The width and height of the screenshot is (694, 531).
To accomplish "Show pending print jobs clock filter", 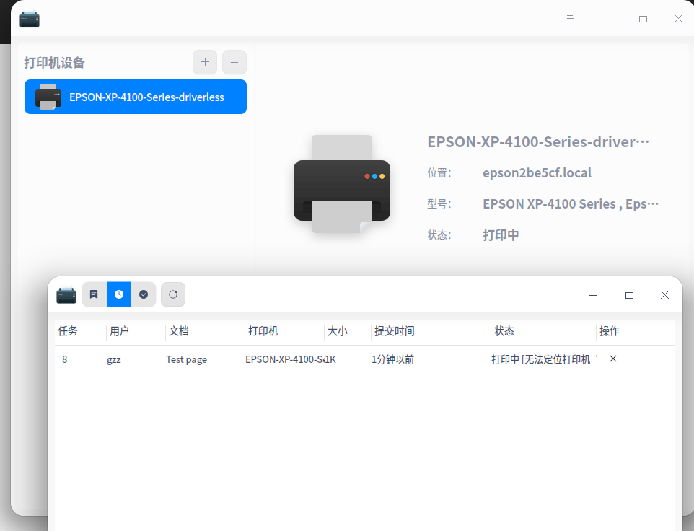I will point(119,294).
